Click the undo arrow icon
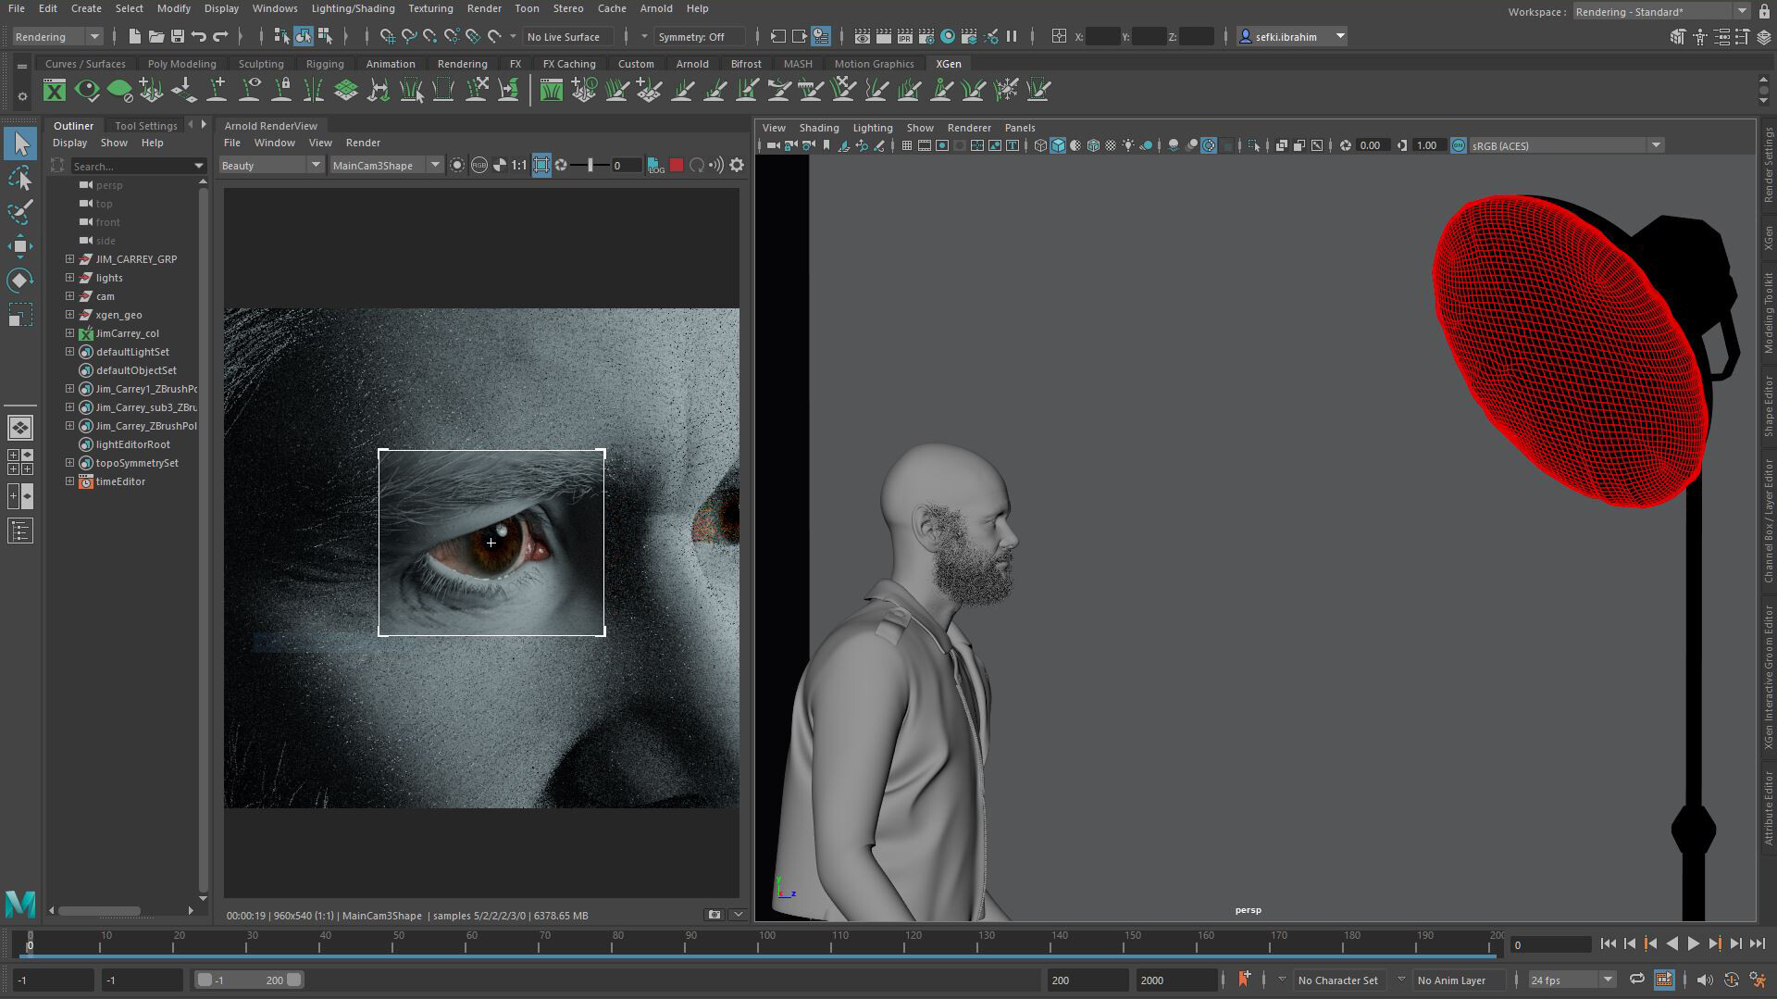 click(x=198, y=37)
